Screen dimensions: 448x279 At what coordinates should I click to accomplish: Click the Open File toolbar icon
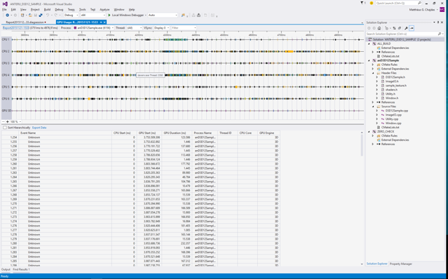tap(30, 15)
